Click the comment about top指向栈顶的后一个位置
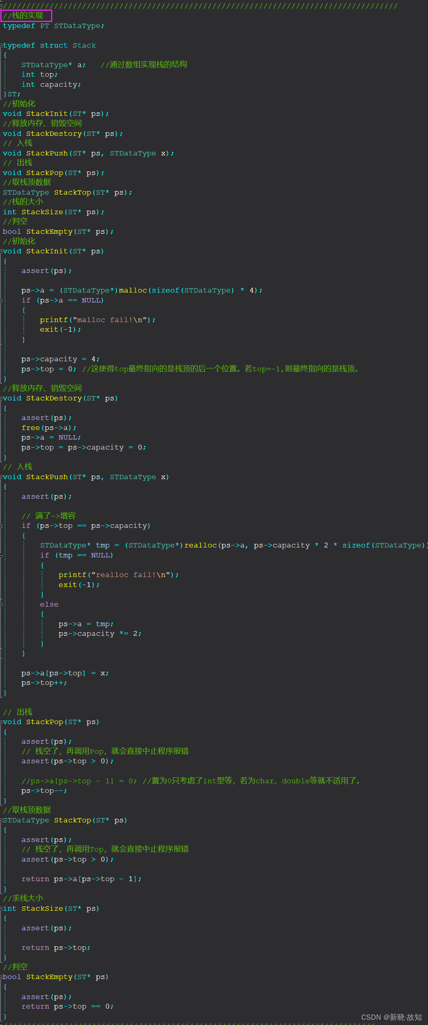The image size is (428, 1025). [x=221, y=369]
